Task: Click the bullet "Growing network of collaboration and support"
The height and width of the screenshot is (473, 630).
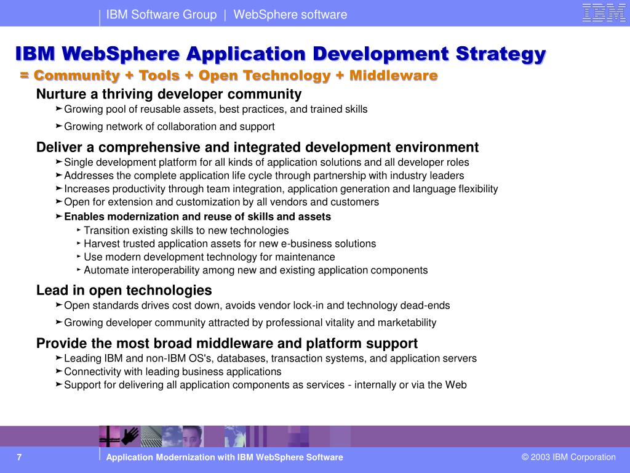Action: tap(169, 126)
